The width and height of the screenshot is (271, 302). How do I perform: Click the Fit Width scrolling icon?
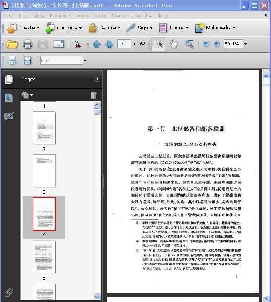coord(12,60)
